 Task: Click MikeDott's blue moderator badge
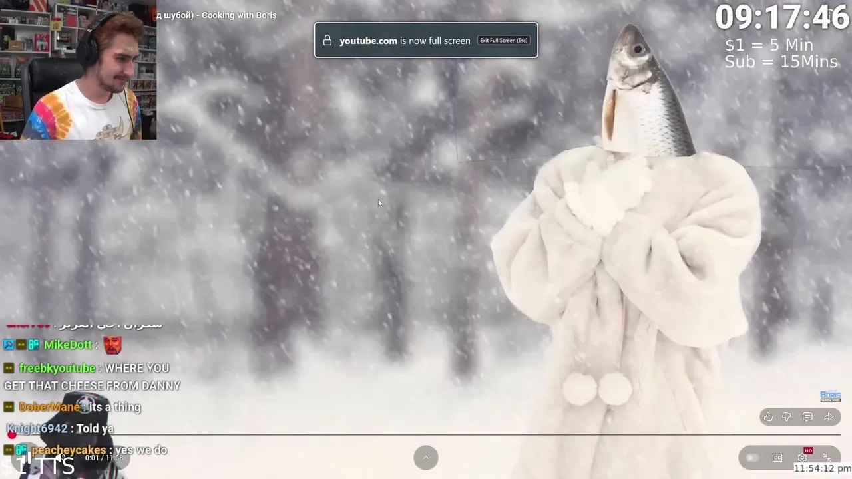[8, 345]
